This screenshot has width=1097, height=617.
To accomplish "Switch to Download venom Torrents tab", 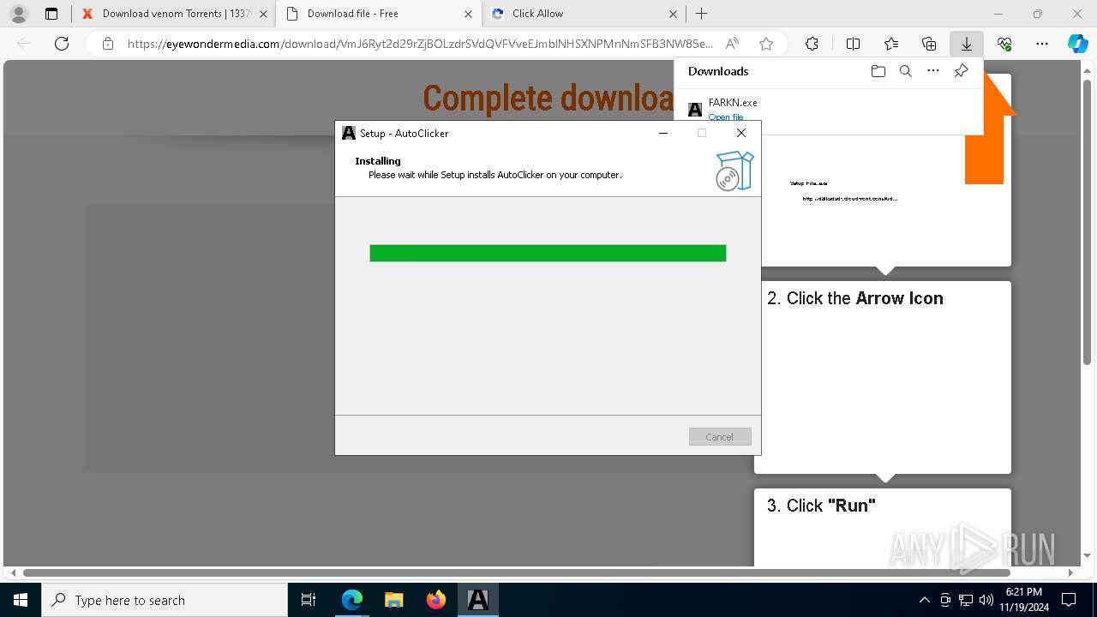I will click(x=174, y=14).
